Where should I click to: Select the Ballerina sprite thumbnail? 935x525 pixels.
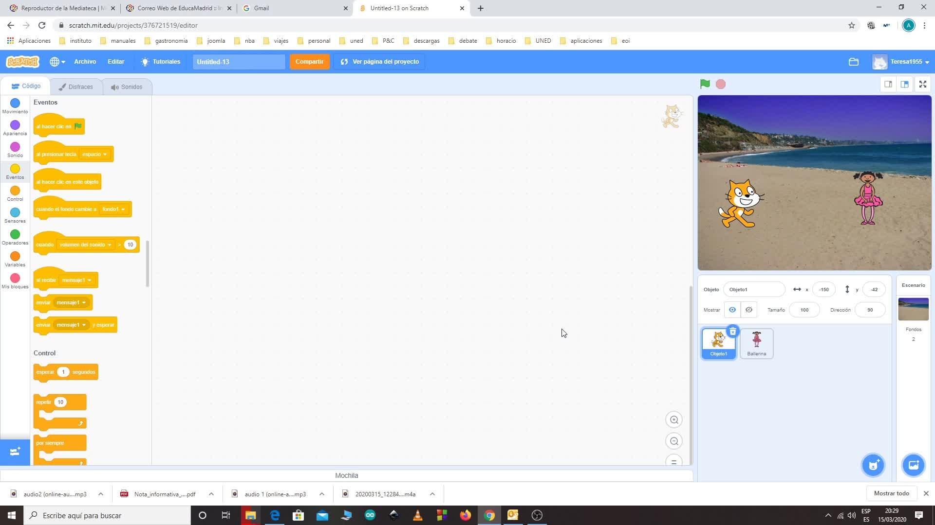pyautogui.click(x=756, y=343)
